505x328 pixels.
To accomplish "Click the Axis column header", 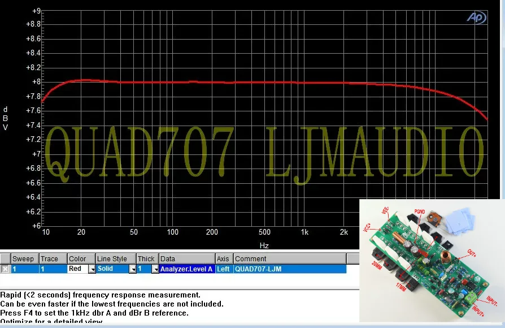I will pos(224,258).
